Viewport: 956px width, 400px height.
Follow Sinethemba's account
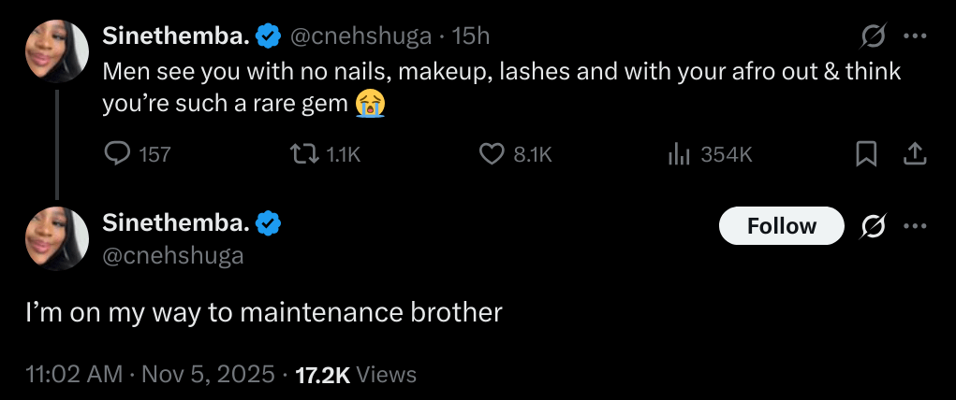(x=781, y=226)
